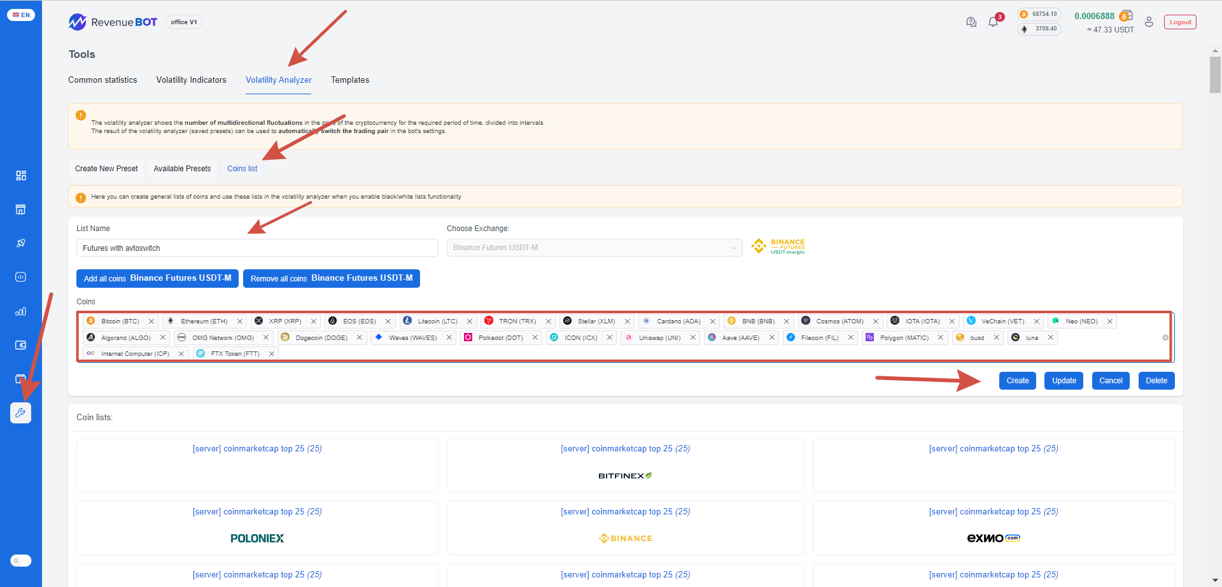1222x587 pixels.
Task: Click the help chat icon in header
Action: (971, 22)
